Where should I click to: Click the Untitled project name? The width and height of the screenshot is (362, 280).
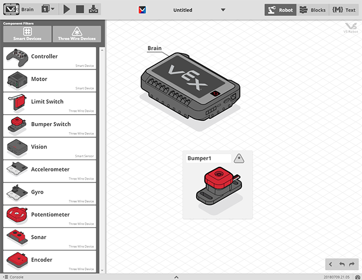tap(183, 10)
